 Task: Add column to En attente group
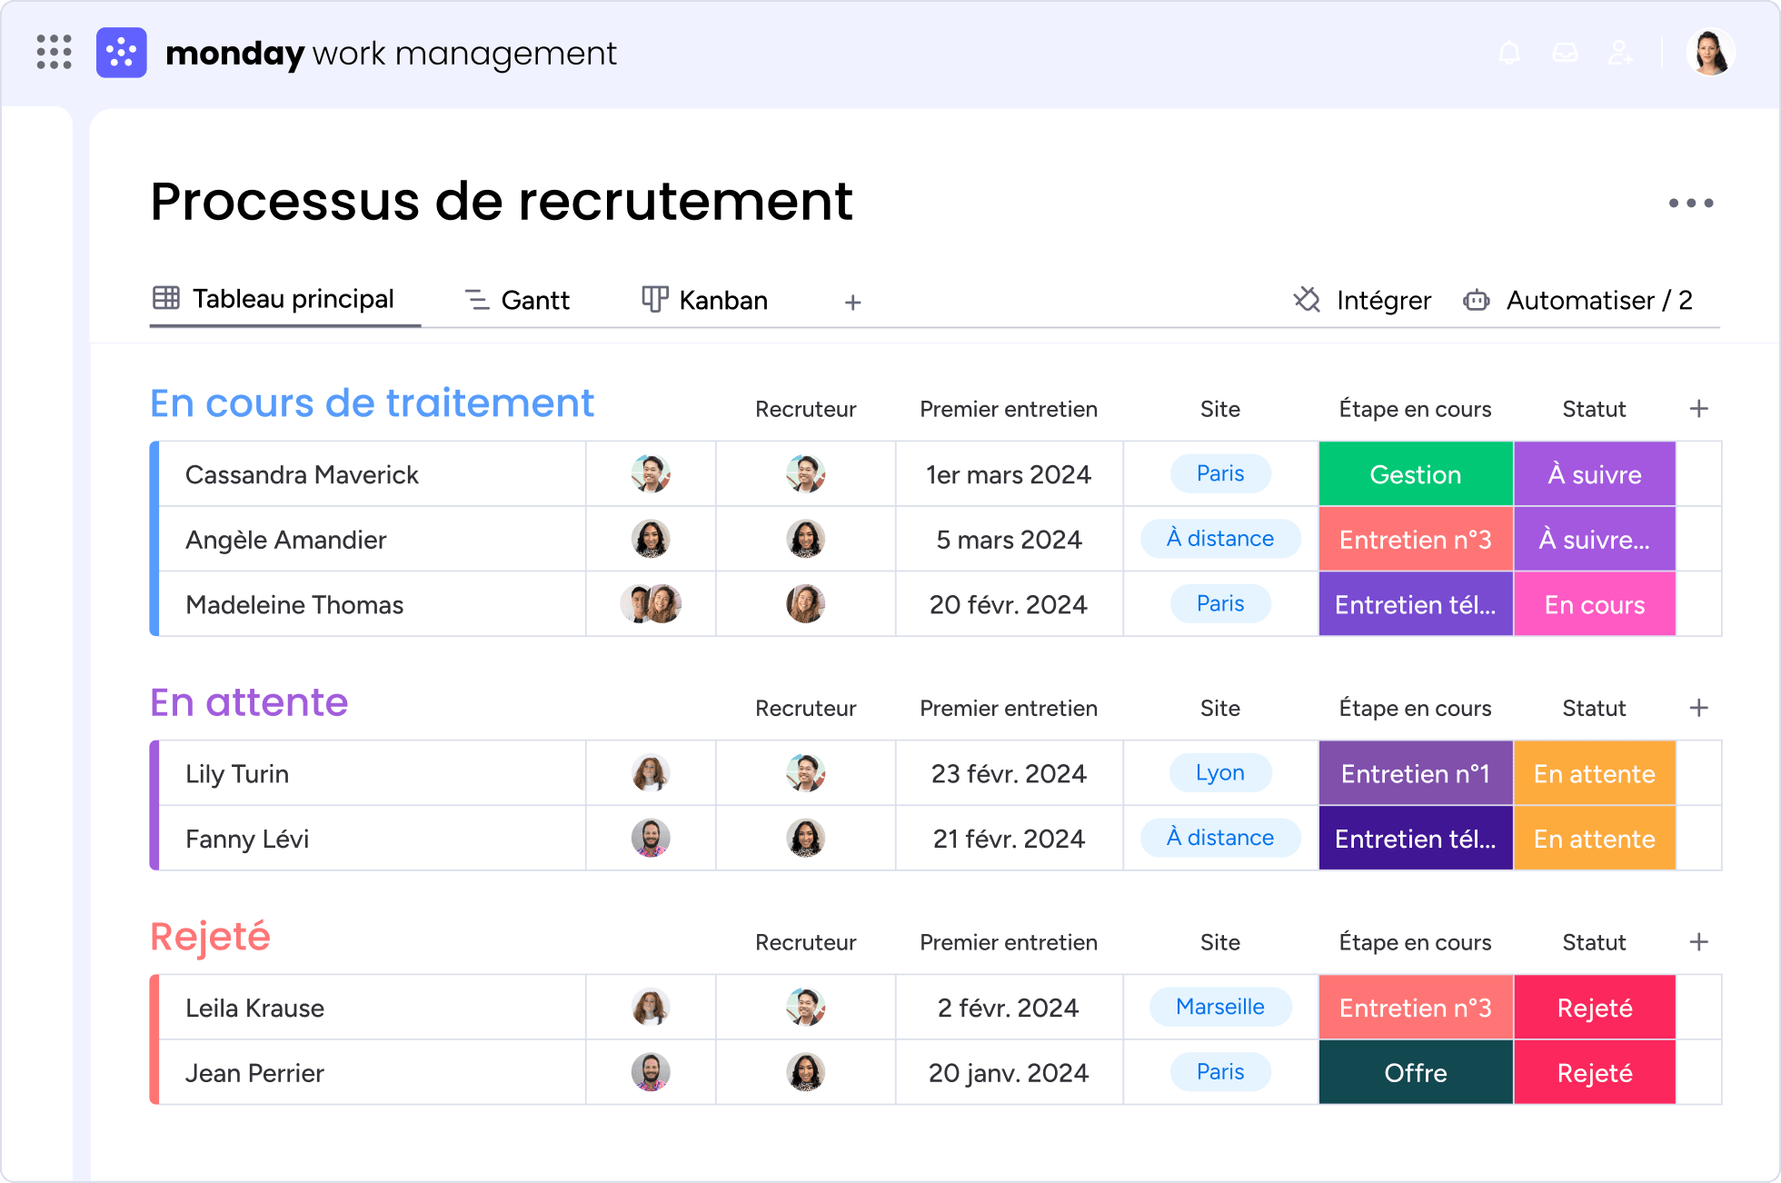(1699, 708)
